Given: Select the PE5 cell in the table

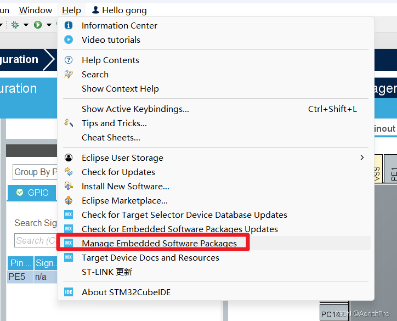Looking at the screenshot, I should 20,277.
